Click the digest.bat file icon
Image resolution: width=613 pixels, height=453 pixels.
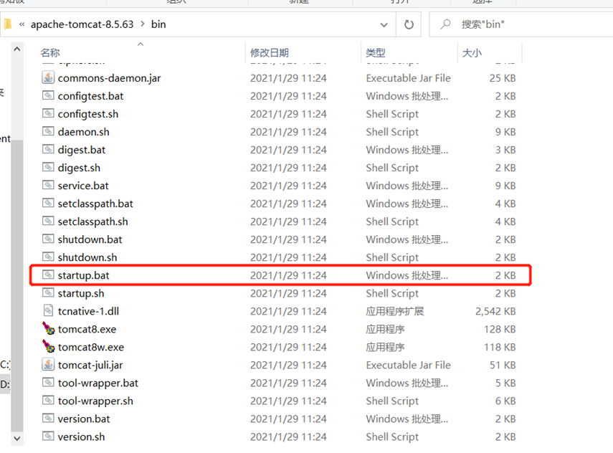point(48,149)
